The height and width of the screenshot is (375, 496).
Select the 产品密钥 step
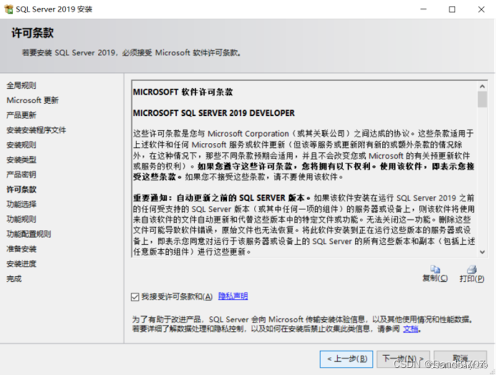pos(22,174)
